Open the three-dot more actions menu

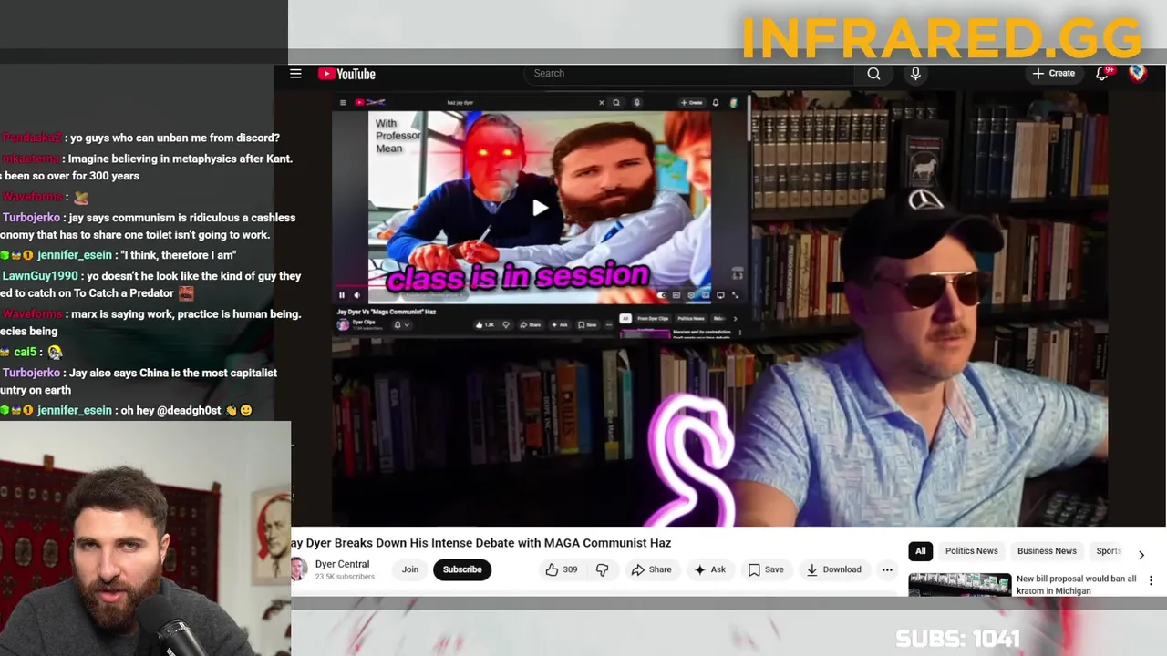click(887, 569)
